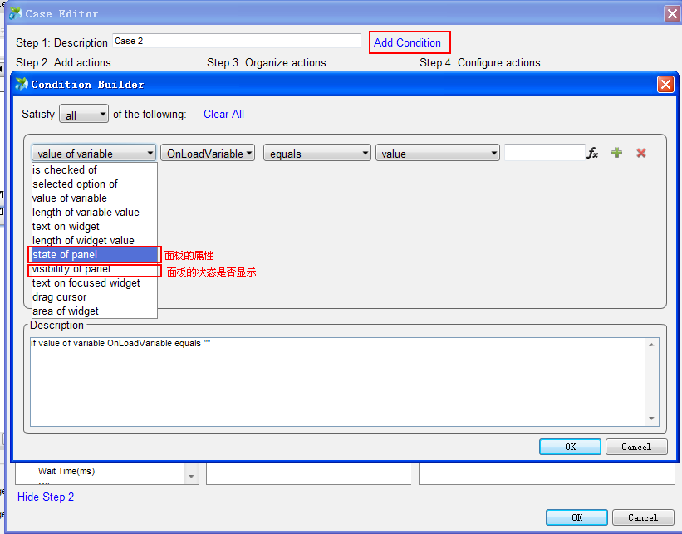This screenshot has height=534, width=682.
Task: Click Cancel in the Case Editor window
Action: coord(643,517)
